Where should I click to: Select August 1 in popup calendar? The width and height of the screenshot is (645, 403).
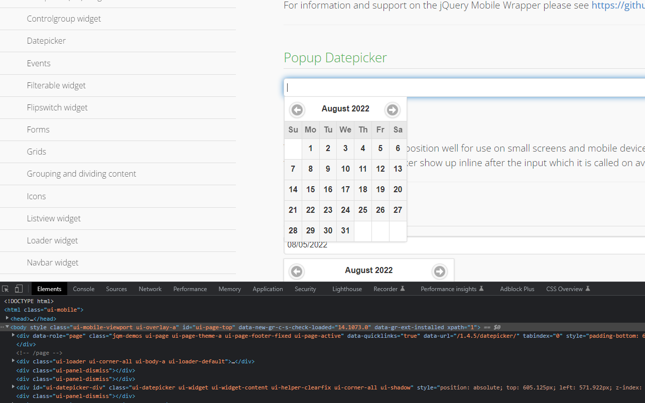click(311, 149)
